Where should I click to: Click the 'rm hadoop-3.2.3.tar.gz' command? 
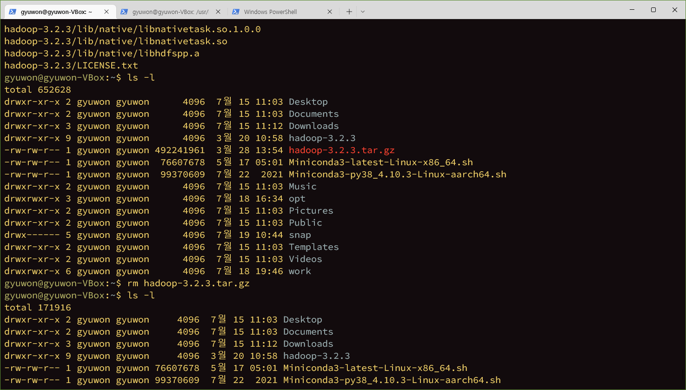[188, 283]
